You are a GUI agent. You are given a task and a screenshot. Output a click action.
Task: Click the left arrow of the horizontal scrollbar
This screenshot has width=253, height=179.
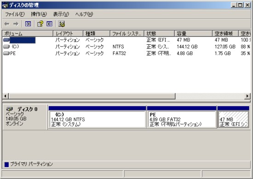[x=6, y=96]
